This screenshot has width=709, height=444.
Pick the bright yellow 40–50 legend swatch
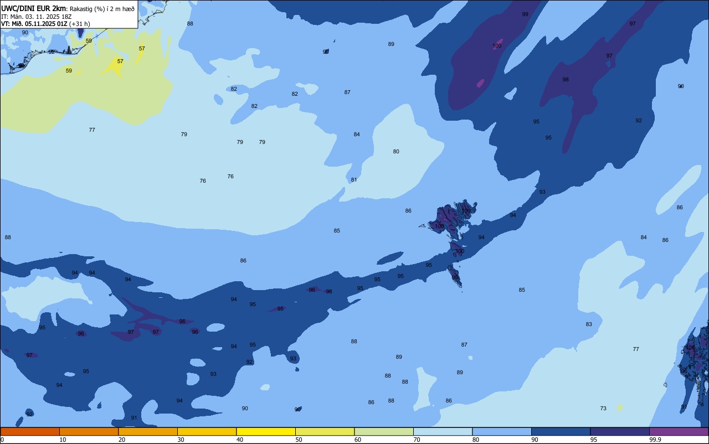coord(266,431)
